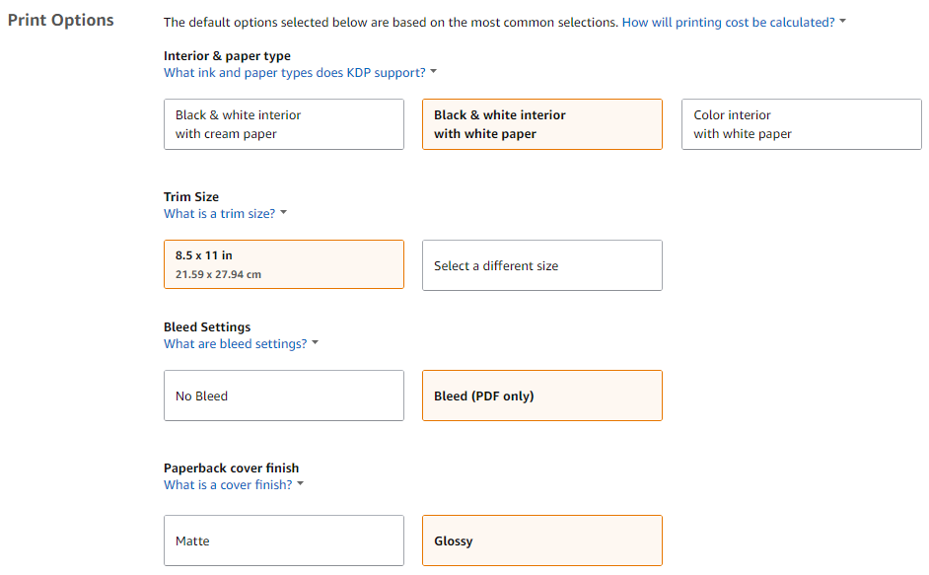Screen dimensions: 929x575
Task: Select Black & white interior with cream paper
Action: [284, 124]
